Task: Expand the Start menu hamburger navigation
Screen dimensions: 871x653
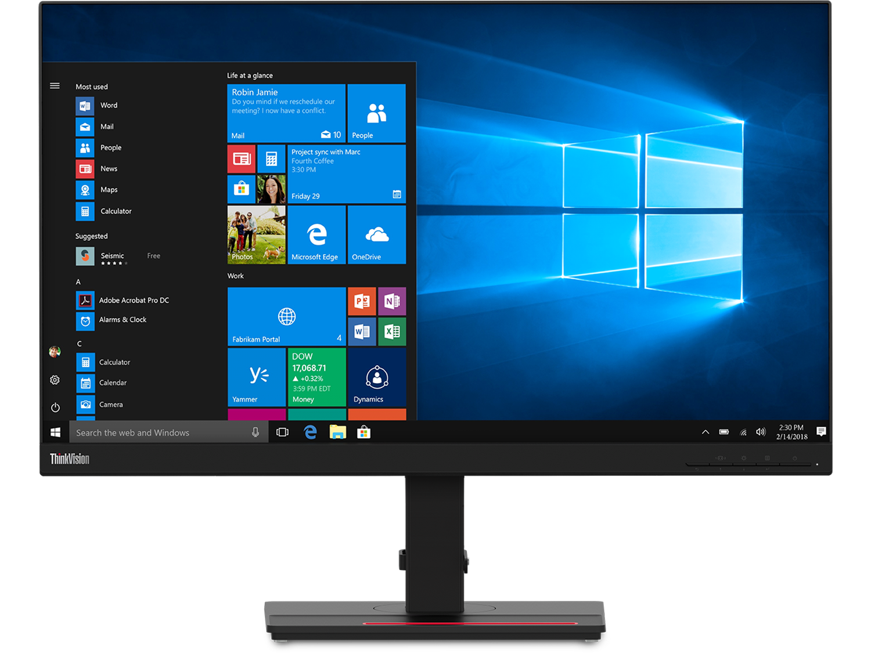Action: pos(55,86)
